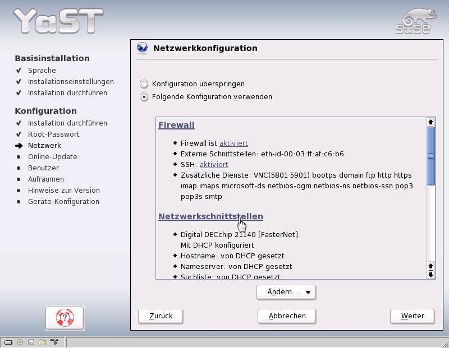The height and width of the screenshot is (348, 449).
Task: Click the scrollbar thumb of the summary box
Action: click(x=430, y=156)
